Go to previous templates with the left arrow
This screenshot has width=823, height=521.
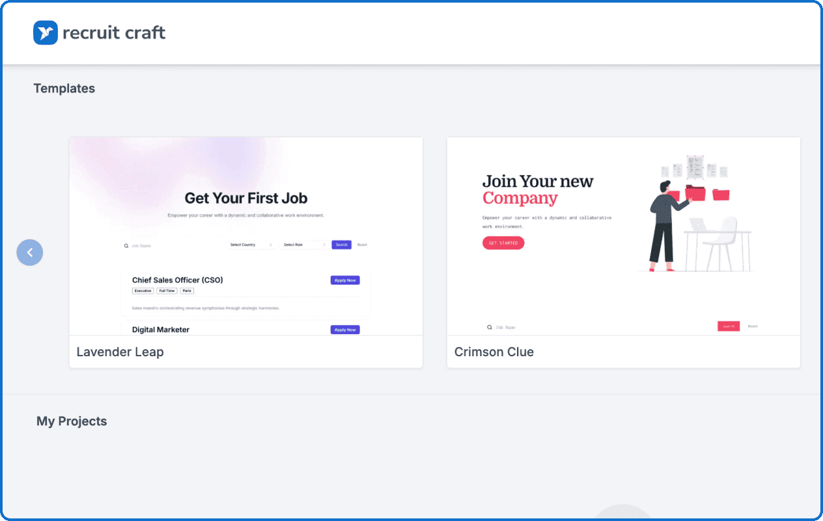(30, 253)
